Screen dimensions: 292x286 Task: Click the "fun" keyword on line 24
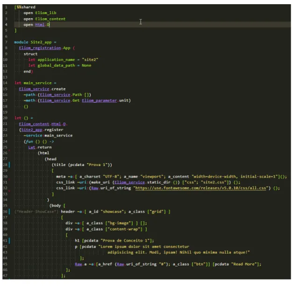(29, 142)
